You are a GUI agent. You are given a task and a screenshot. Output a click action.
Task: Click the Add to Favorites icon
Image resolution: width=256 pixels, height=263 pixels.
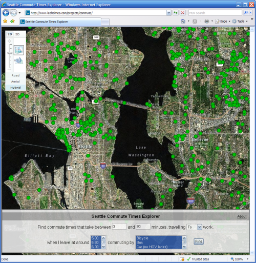12,21
